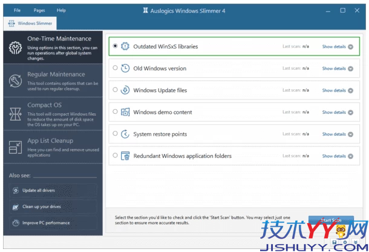Click the Old Windows version label
The width and height of the screenshot is (369, 252).
coord(160,69)
